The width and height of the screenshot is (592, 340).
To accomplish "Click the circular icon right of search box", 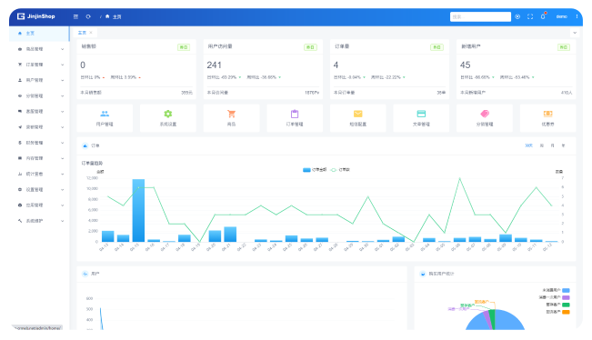I will point(517,16).
